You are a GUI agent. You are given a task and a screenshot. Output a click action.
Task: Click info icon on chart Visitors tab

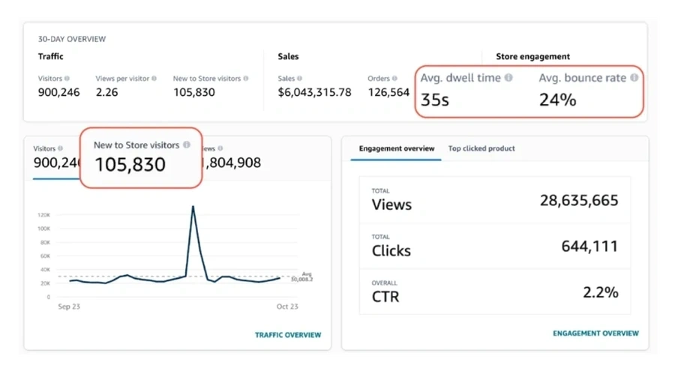click(60, 148)
